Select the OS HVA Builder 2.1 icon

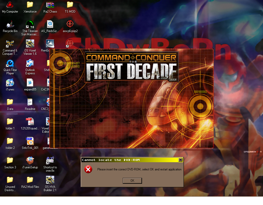(50, 180)
